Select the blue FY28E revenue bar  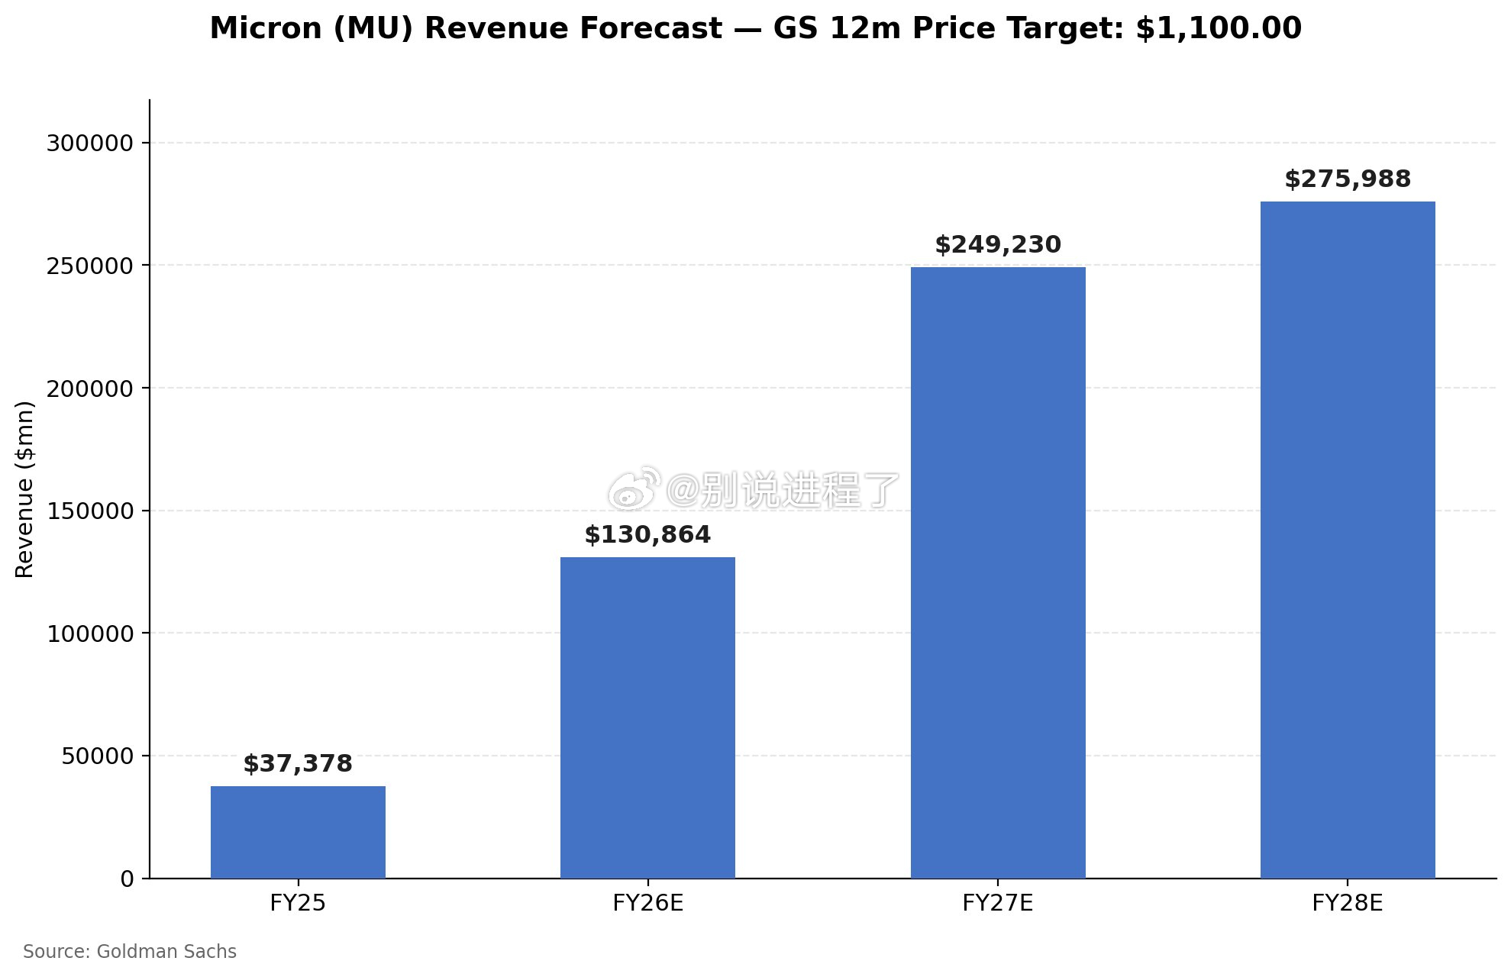(x=1348, y=540)
